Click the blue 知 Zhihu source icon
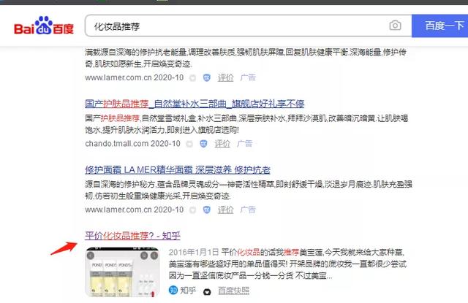This screenshot has height=303, width=468. tap(173, 290)
